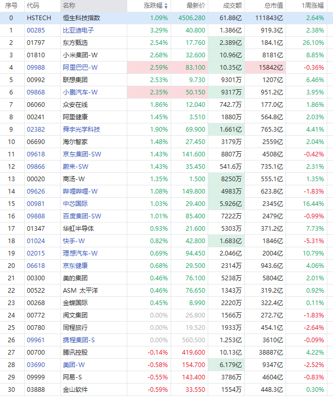Click 阿里巴巴 market cap 15842亿
This screenshot has width=333, height=398.
pyautogui.click(x=271, y=68)
